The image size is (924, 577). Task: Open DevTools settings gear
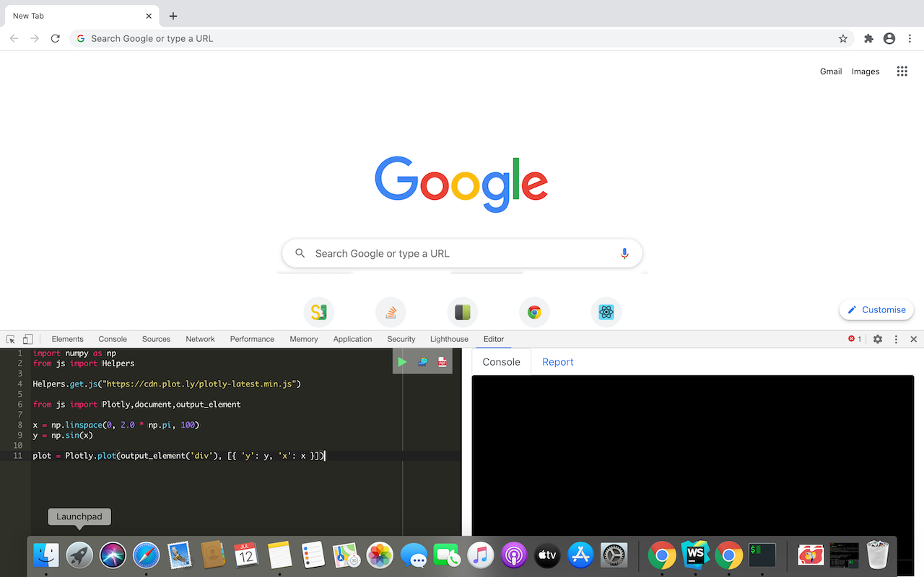tap(877, 338)
